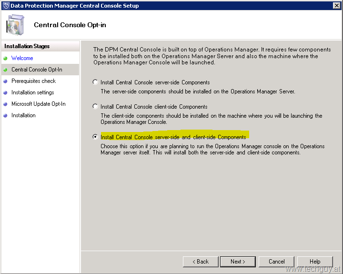
Task: Click blue bullet beside Installation settings
Action: pyautogui.click(x=5, y=92)
